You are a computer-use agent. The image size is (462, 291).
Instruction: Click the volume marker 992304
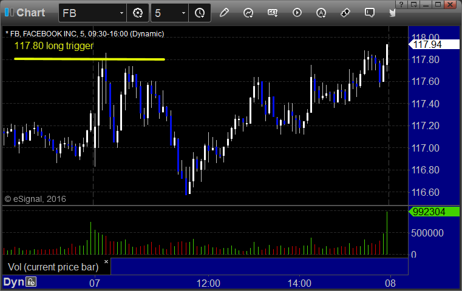(433, 212)
